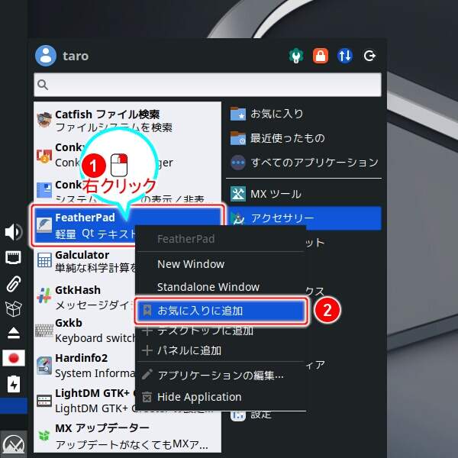Click the eject media icon in panel
The width and height of the screenshot is (458, 458).
tap(14, 333)
